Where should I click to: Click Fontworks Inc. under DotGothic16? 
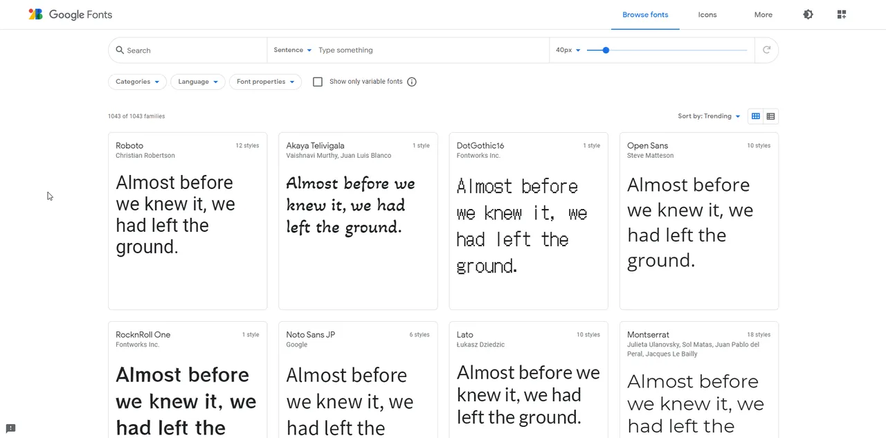click(x=478, y=156)
